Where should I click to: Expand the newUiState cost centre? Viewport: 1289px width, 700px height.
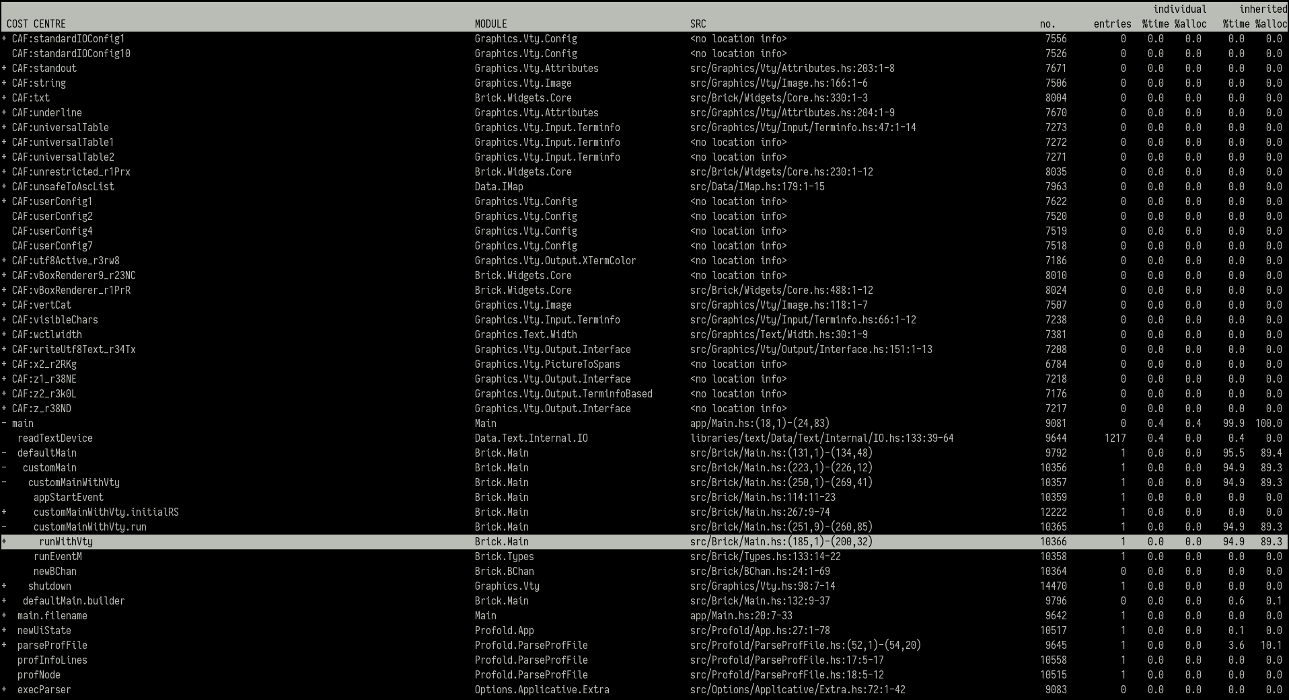click(4, 631)
